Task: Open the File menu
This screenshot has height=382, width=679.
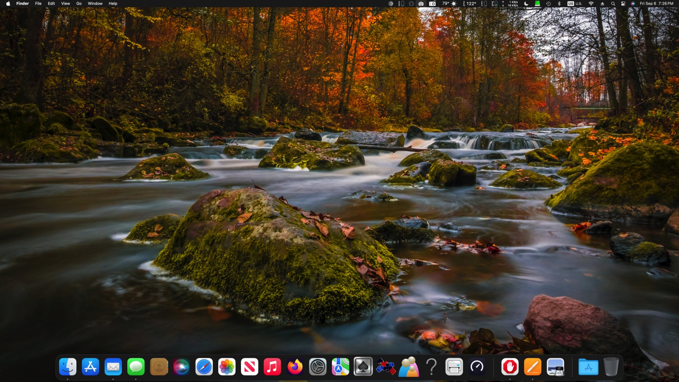Action: 38,3
